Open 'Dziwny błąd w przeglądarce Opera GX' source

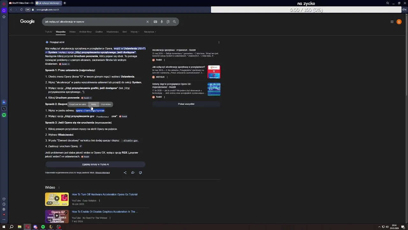tap(171, 85)
